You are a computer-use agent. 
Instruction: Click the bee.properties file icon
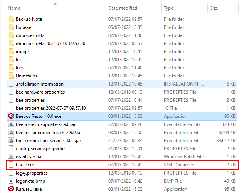coord(11,100)
